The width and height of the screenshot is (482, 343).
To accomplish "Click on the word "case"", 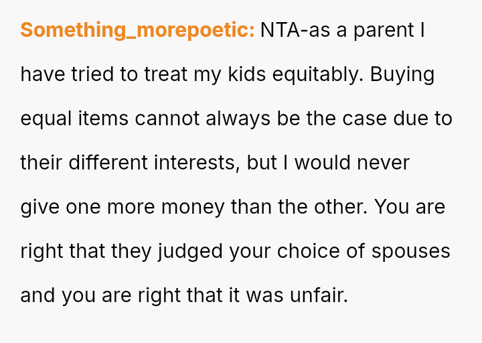I will pos(366,119).
